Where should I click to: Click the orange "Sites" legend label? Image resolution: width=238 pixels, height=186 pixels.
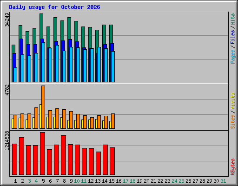click(x=233, y=122)
